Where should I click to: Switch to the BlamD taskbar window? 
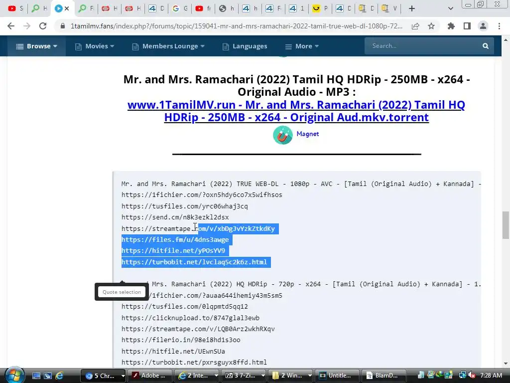[x=384, y=376]
